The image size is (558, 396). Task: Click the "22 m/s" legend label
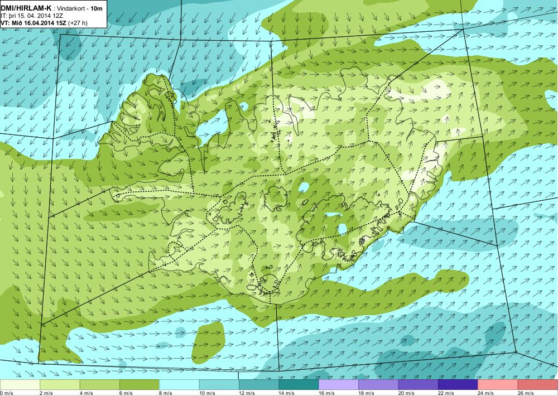(x=446, y=393)
